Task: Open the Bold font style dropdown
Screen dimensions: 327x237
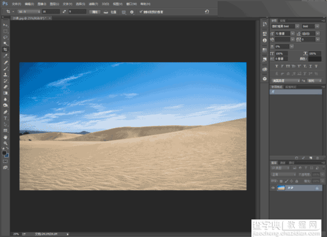Action: [x=317, y=27]
